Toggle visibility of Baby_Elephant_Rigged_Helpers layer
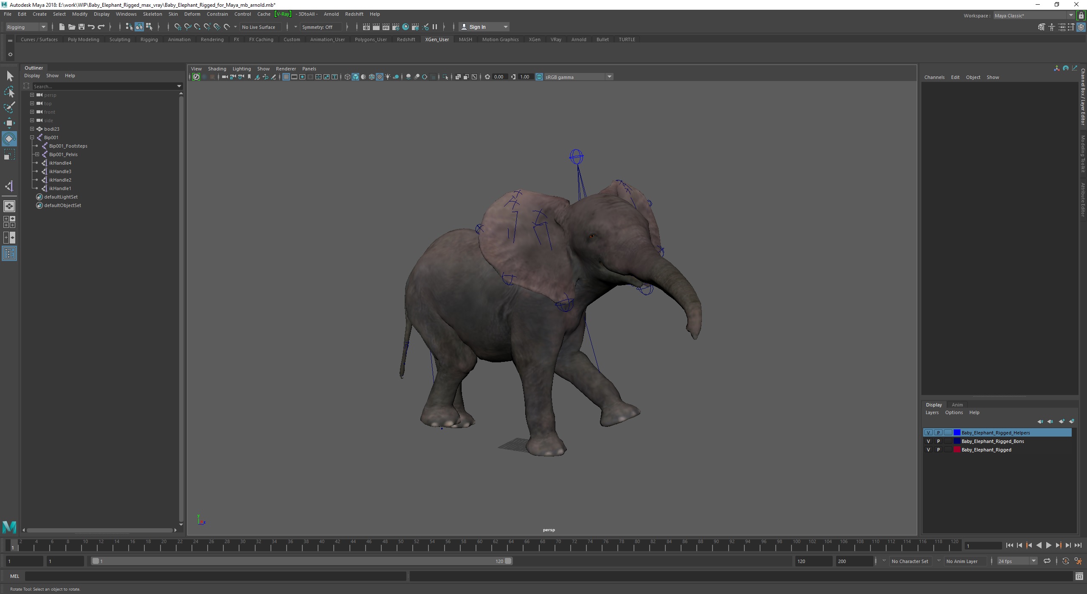The width and height of the screenshot is (1087, 594). [x=927, y=431]
